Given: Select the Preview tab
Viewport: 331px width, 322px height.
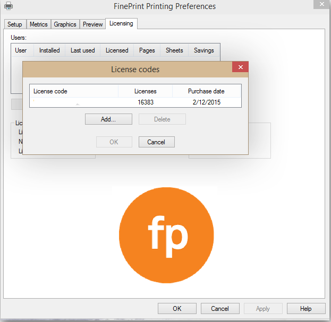Looking at the screenshot, I should [x=92, y=24].
